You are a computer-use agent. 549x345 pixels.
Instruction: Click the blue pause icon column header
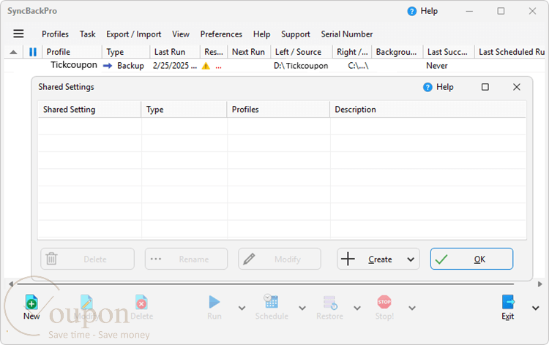[33, 52]
